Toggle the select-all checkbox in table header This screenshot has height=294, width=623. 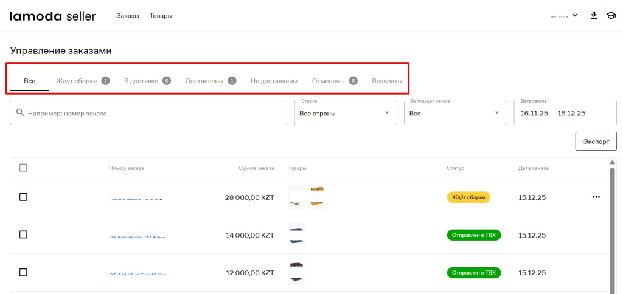(x=23, y=168)
